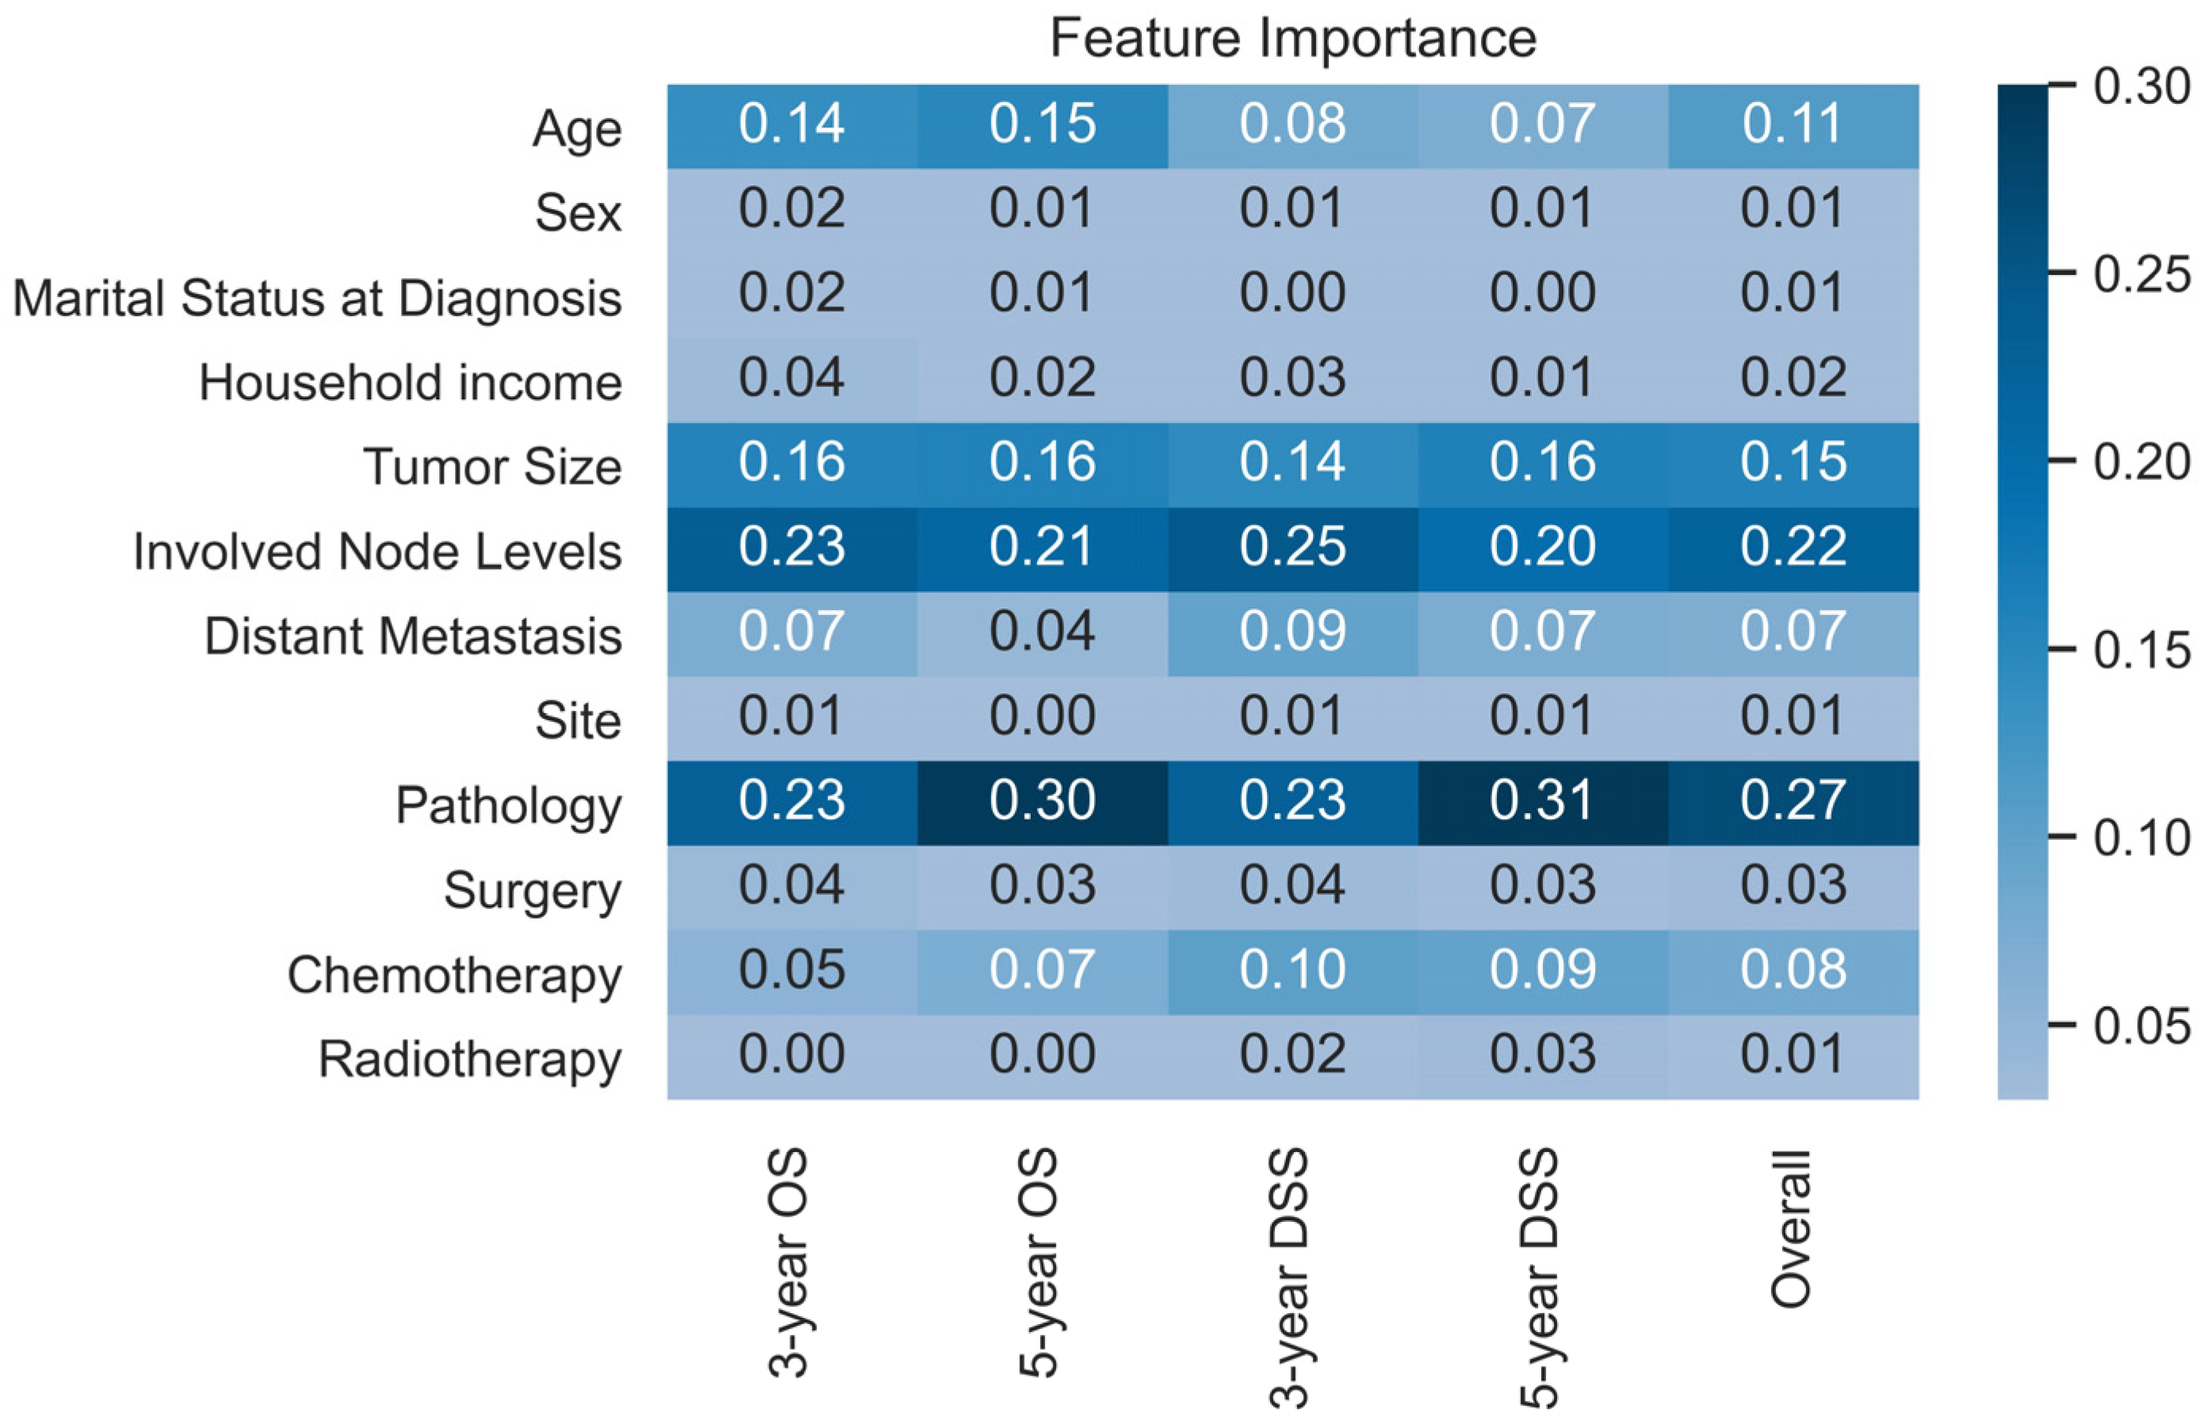The width and height of the screenshot is (2212, 1424).
Task: Select the Radiotherapy row label
Action: pyautogui.click(x=470, y=1059)
